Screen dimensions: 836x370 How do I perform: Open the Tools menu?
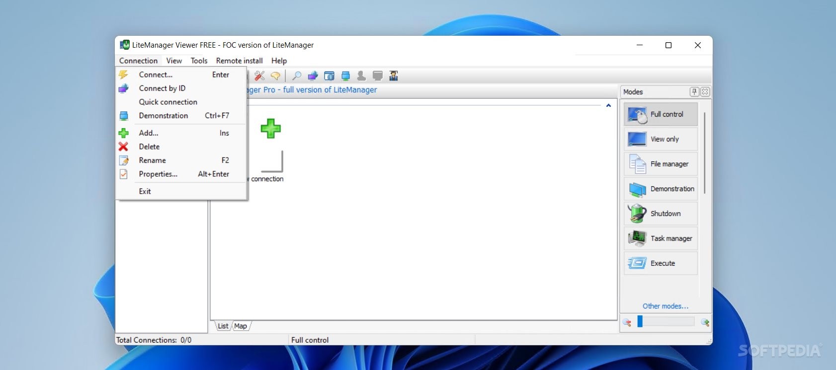[199, 61]
